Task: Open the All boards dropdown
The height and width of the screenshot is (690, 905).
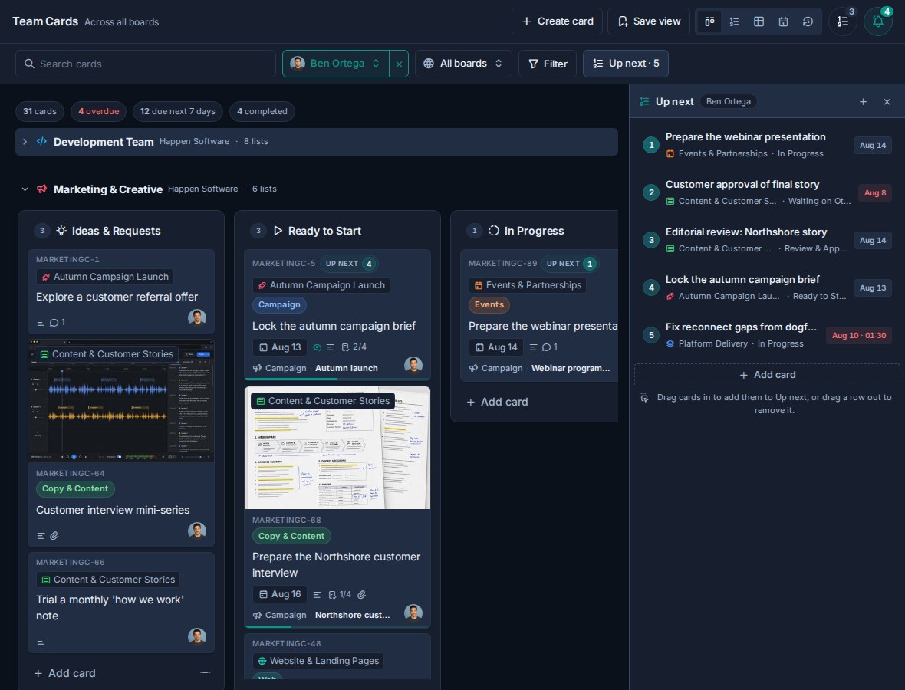Action: pyautogui.click(x=463, y=64)
